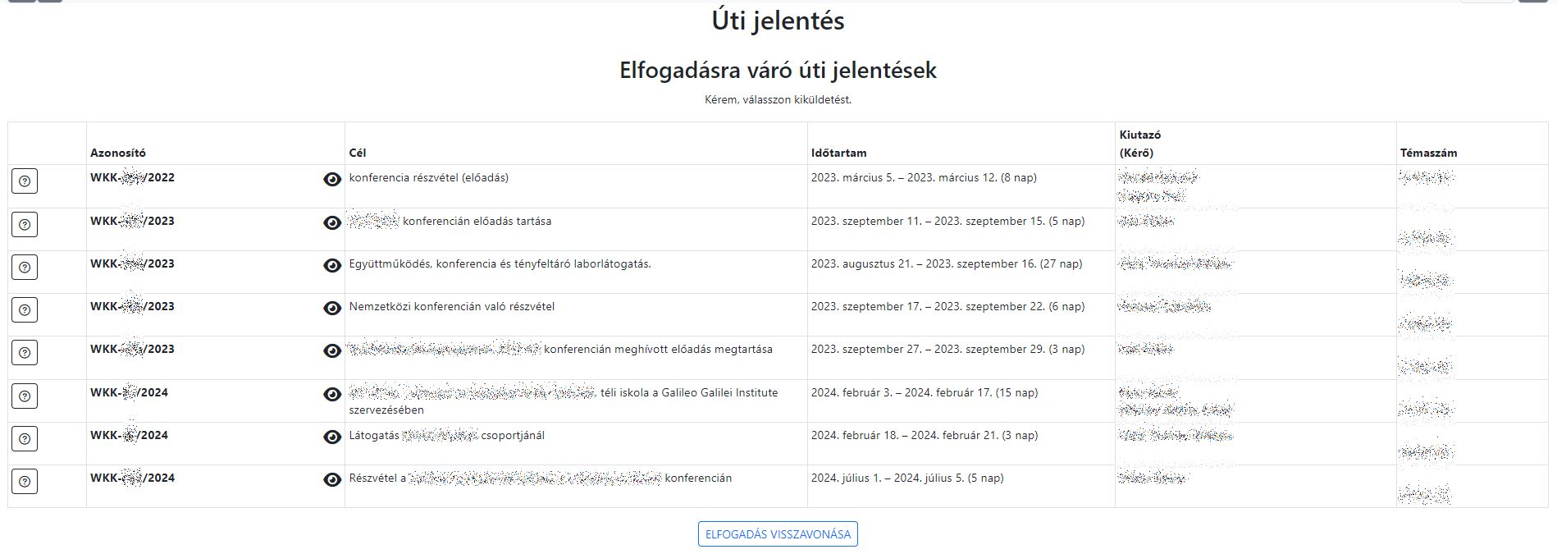This screenshot has height=554, width=1557.
Task: Click help icon for September 17 trip row
Action: click(x=25, y=309)
